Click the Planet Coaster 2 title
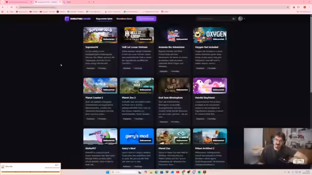The image size is (312, 175). tap(94, 98)
